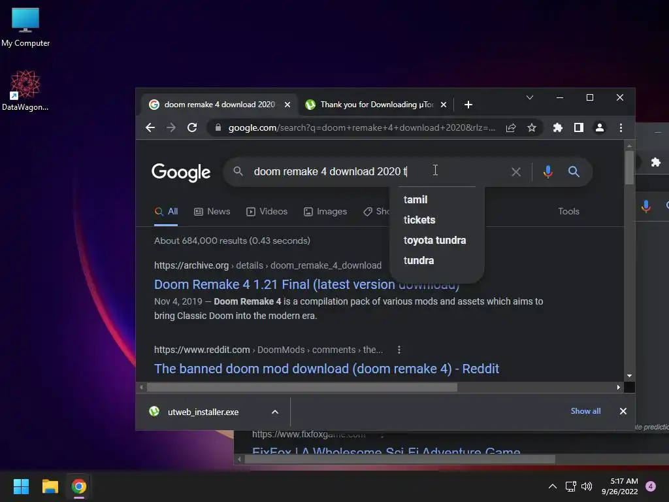Click the vertical page scrollbar thumb
The image size is (669, 502).
pos(629,168)
